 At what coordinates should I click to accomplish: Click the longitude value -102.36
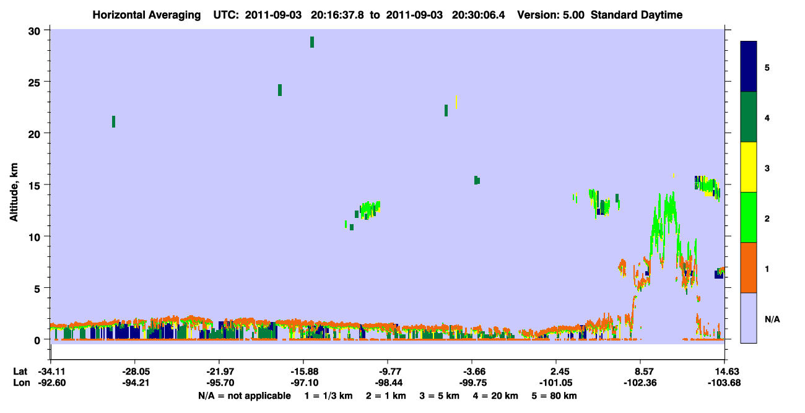point(640,383)
